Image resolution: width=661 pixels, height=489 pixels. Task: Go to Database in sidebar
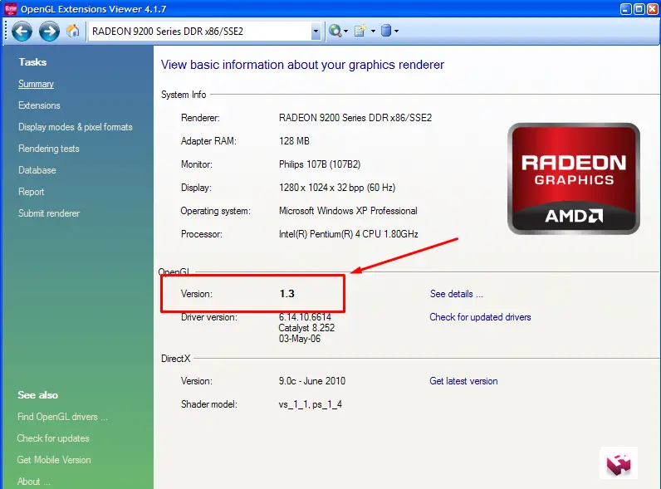[x=37, y=170]
